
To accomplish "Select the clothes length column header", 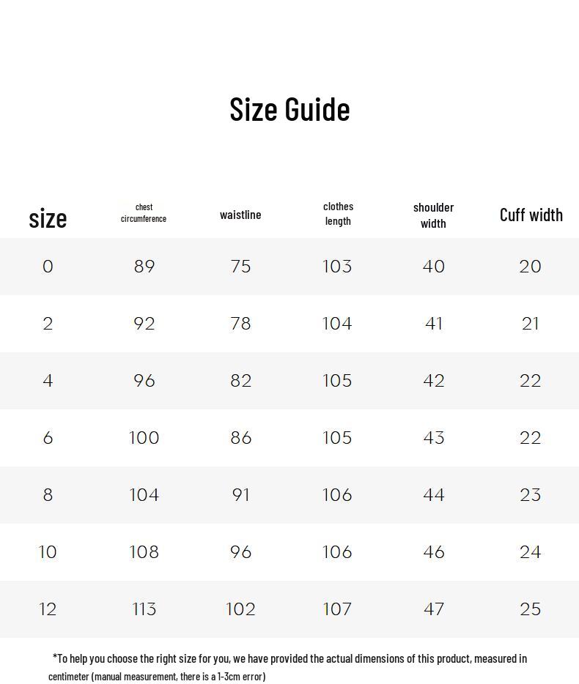I will click(x=338, y=214).
